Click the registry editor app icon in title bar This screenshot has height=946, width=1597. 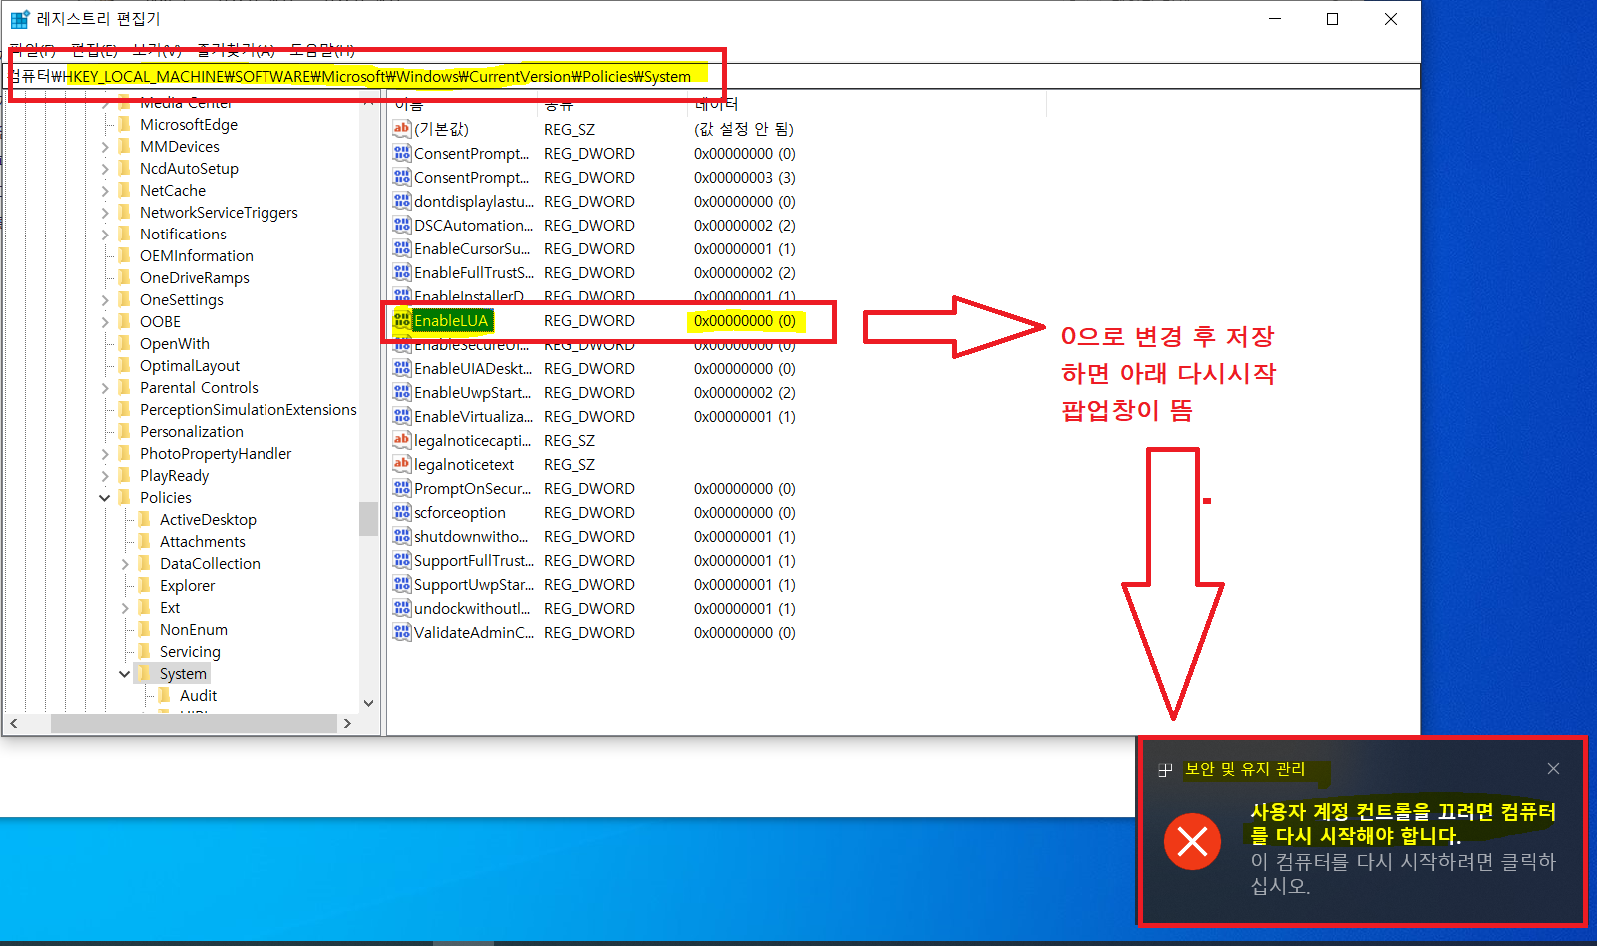click(20, 19)
